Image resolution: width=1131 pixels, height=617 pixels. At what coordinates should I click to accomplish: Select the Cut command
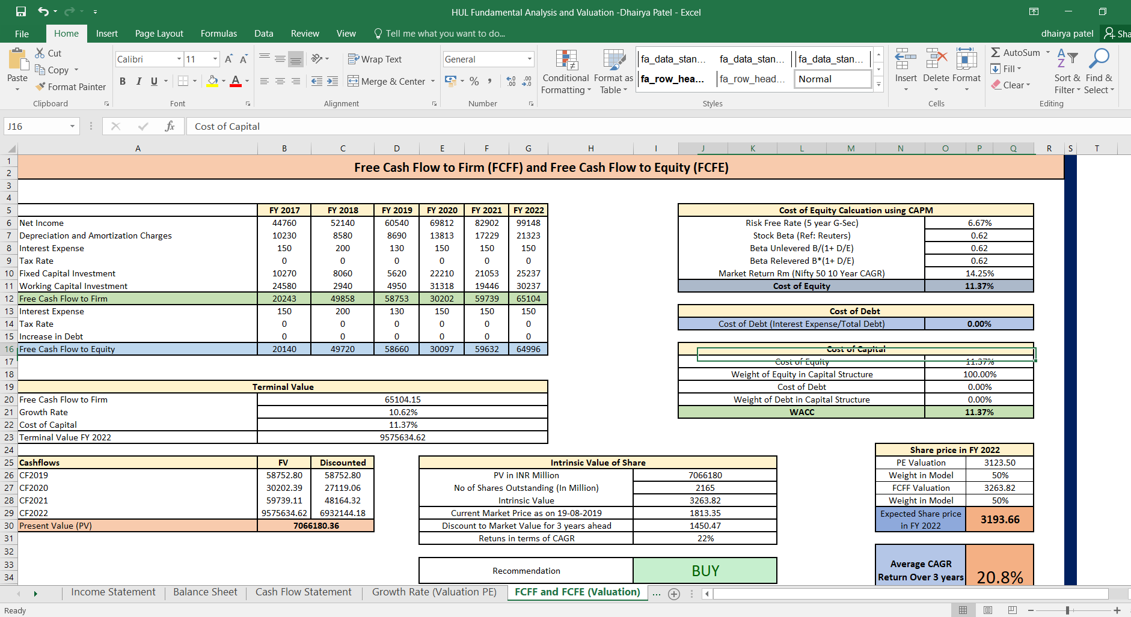coord(48,53)
